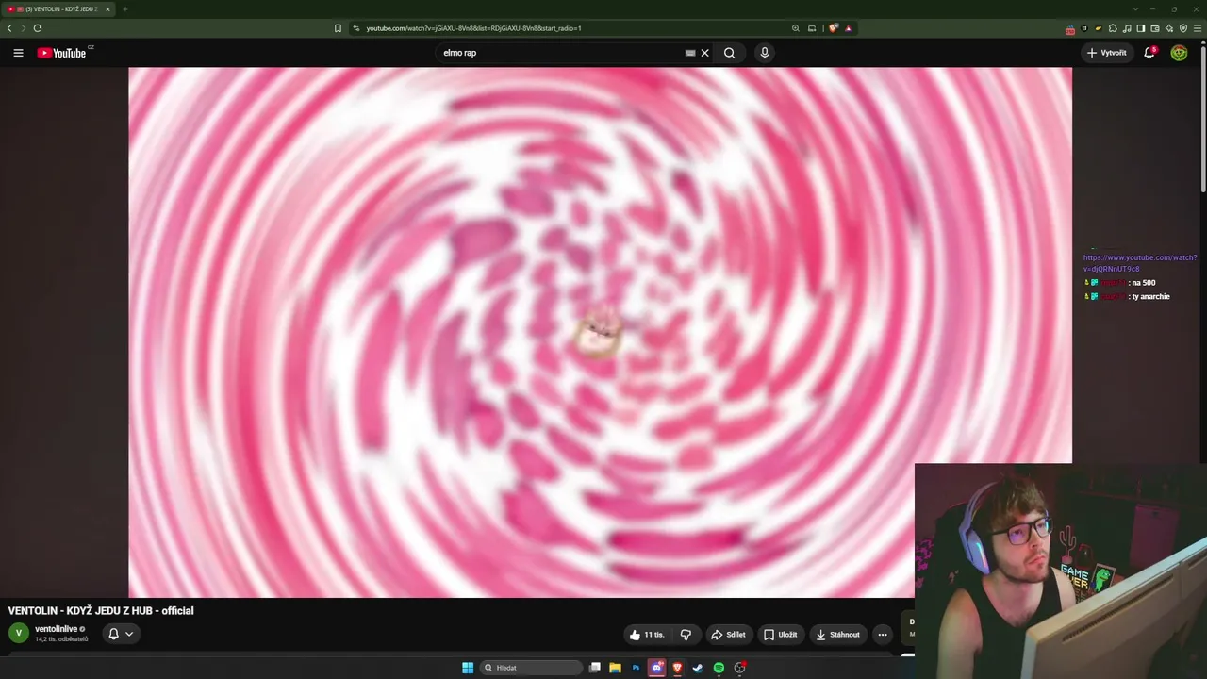Start voice search with the microphone
This screenshot has width=1207, height=679.
765,53
